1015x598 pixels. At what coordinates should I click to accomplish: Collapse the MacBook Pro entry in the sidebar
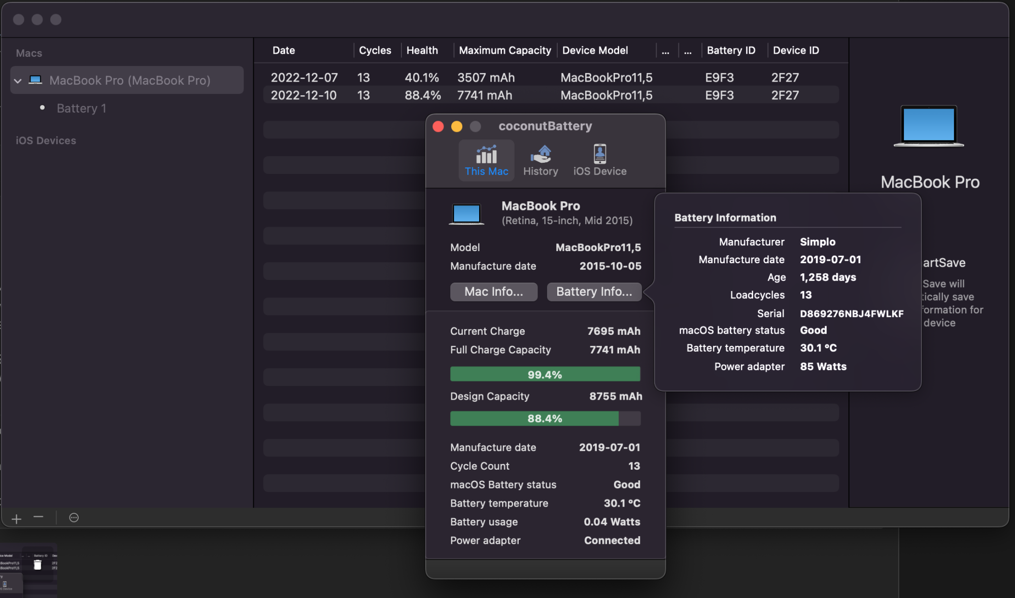coord(18,80)
